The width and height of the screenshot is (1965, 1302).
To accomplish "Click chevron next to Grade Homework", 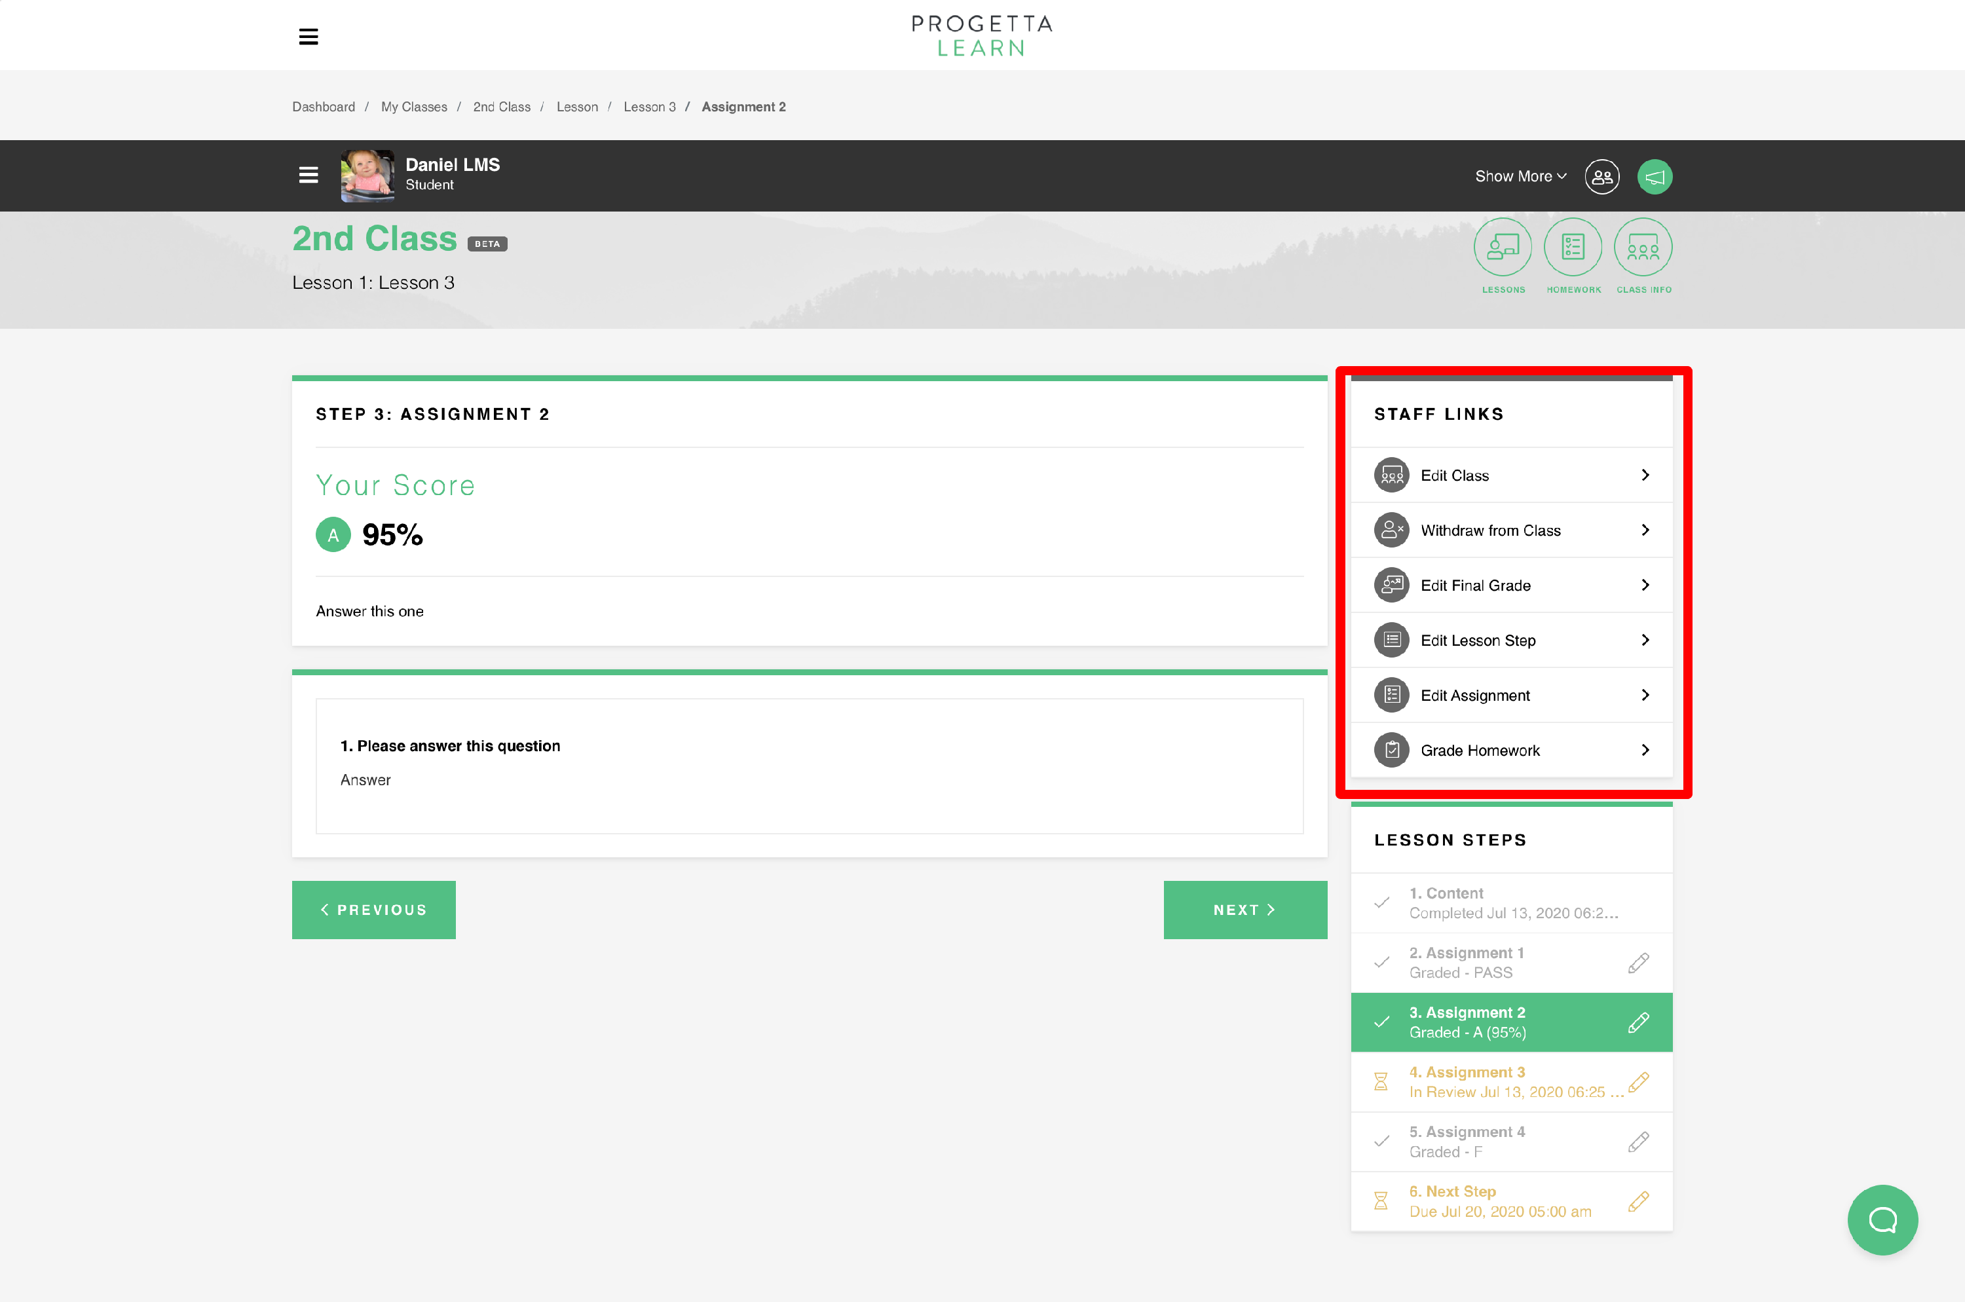I will 1645,750.
